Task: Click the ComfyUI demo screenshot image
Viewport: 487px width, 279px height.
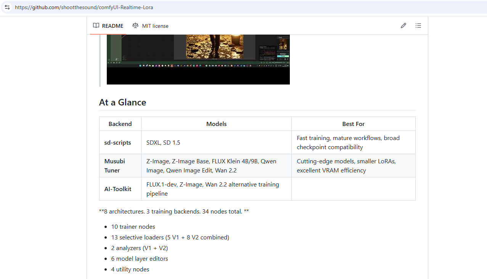Action: click(198, 59)
